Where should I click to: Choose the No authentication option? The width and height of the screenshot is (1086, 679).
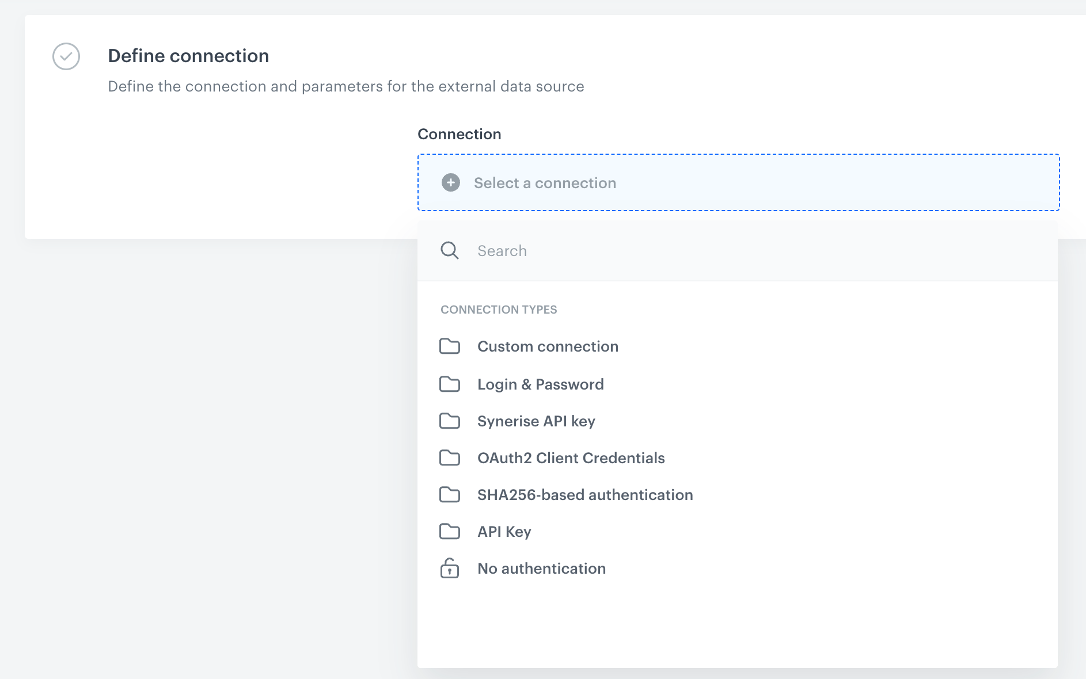[x=737, y=569]
